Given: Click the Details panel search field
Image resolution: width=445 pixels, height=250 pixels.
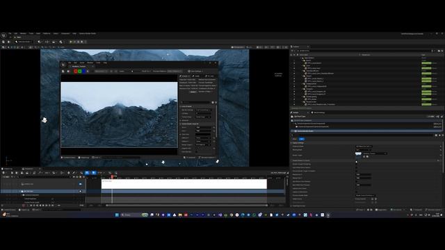Looking at the screenshot, I should 363,135.
